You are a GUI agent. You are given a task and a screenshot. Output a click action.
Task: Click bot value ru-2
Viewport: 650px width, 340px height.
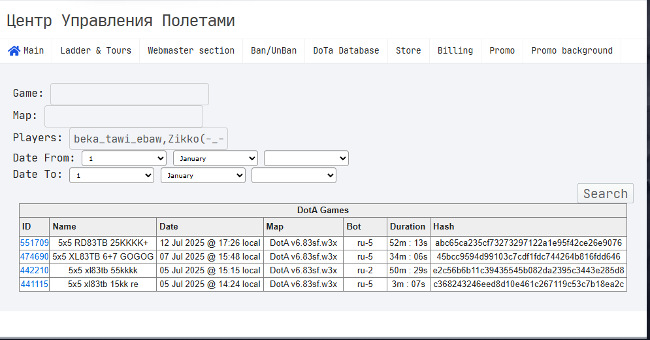click(x=365, y=270)
